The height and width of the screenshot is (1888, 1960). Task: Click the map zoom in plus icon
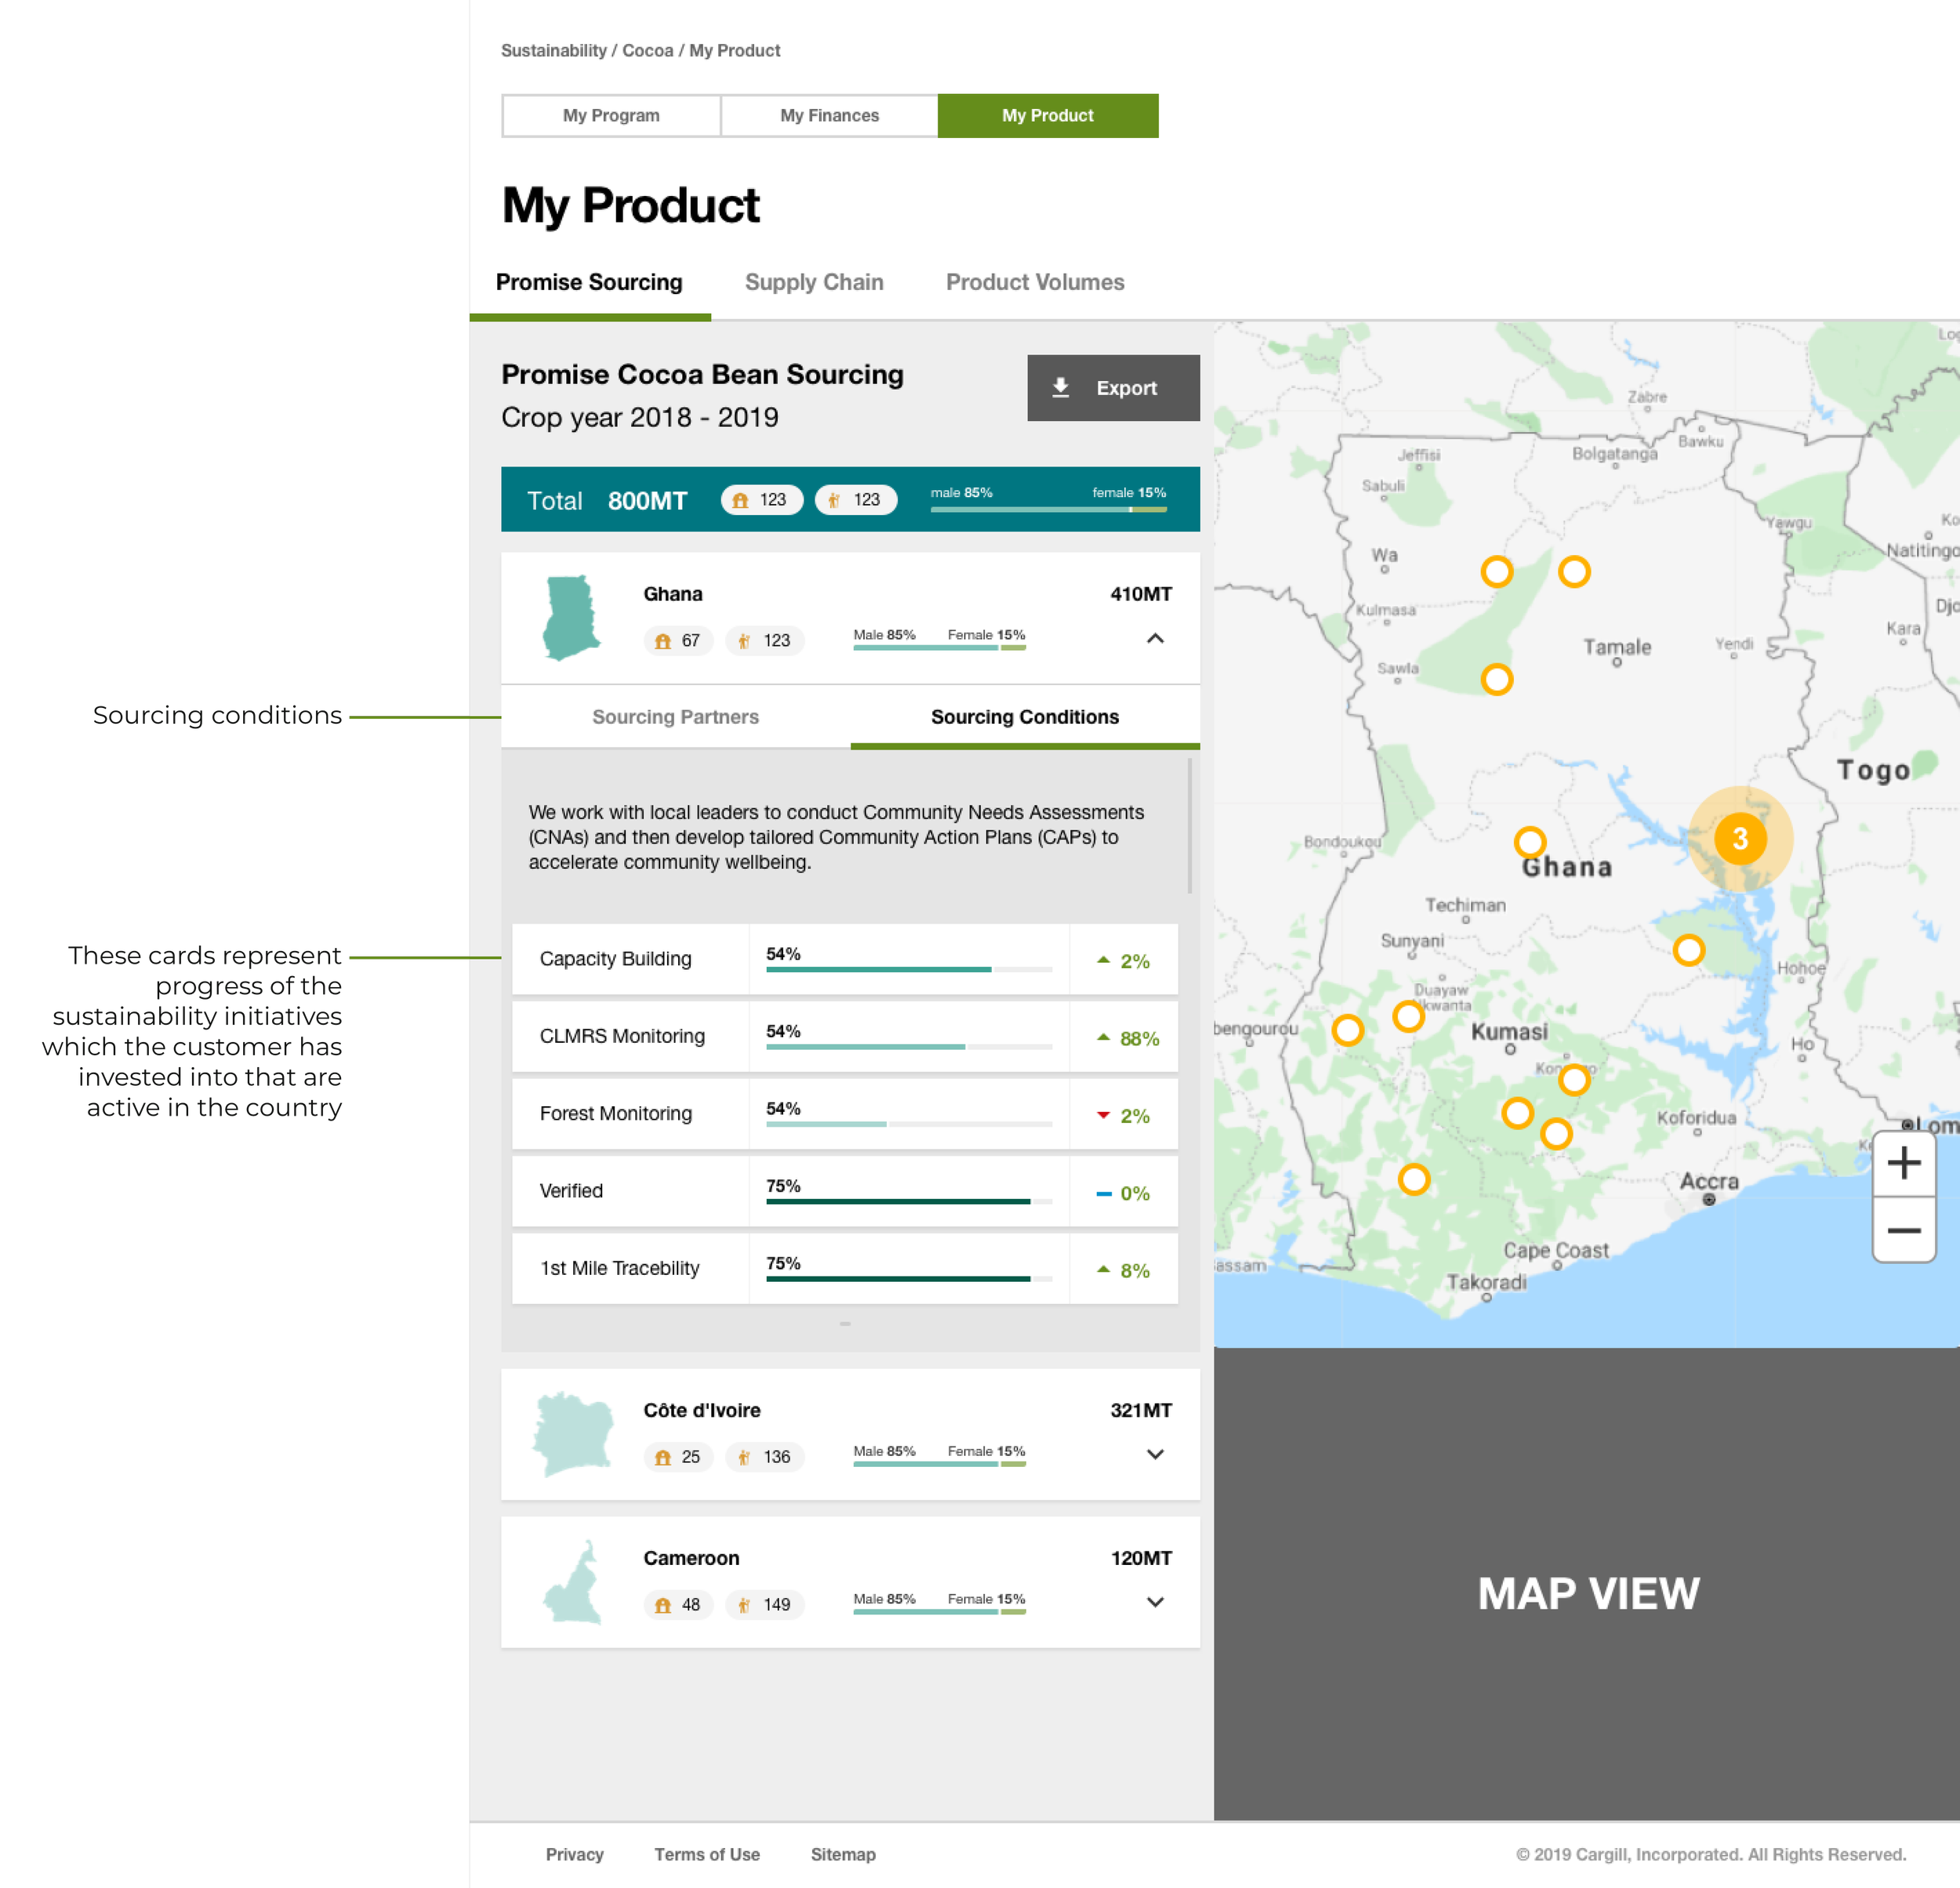tap(1903, 1163)
